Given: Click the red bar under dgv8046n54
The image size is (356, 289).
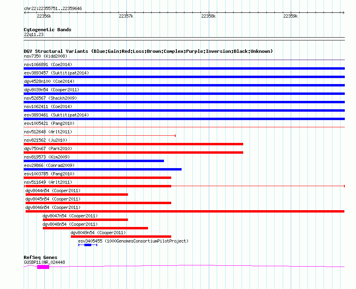Looking at the screenshot, I should (x=185, y=211).
